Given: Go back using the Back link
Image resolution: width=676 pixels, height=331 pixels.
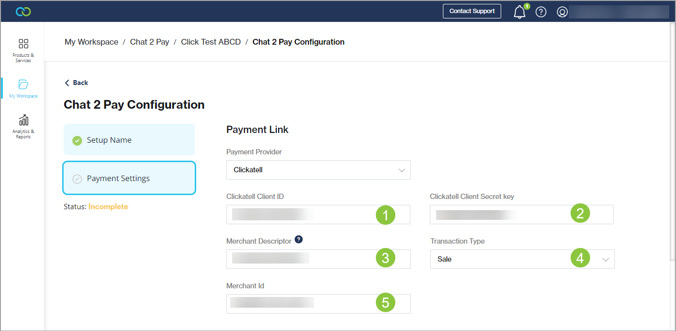Looking at the screenshot, I should point(76,83).
